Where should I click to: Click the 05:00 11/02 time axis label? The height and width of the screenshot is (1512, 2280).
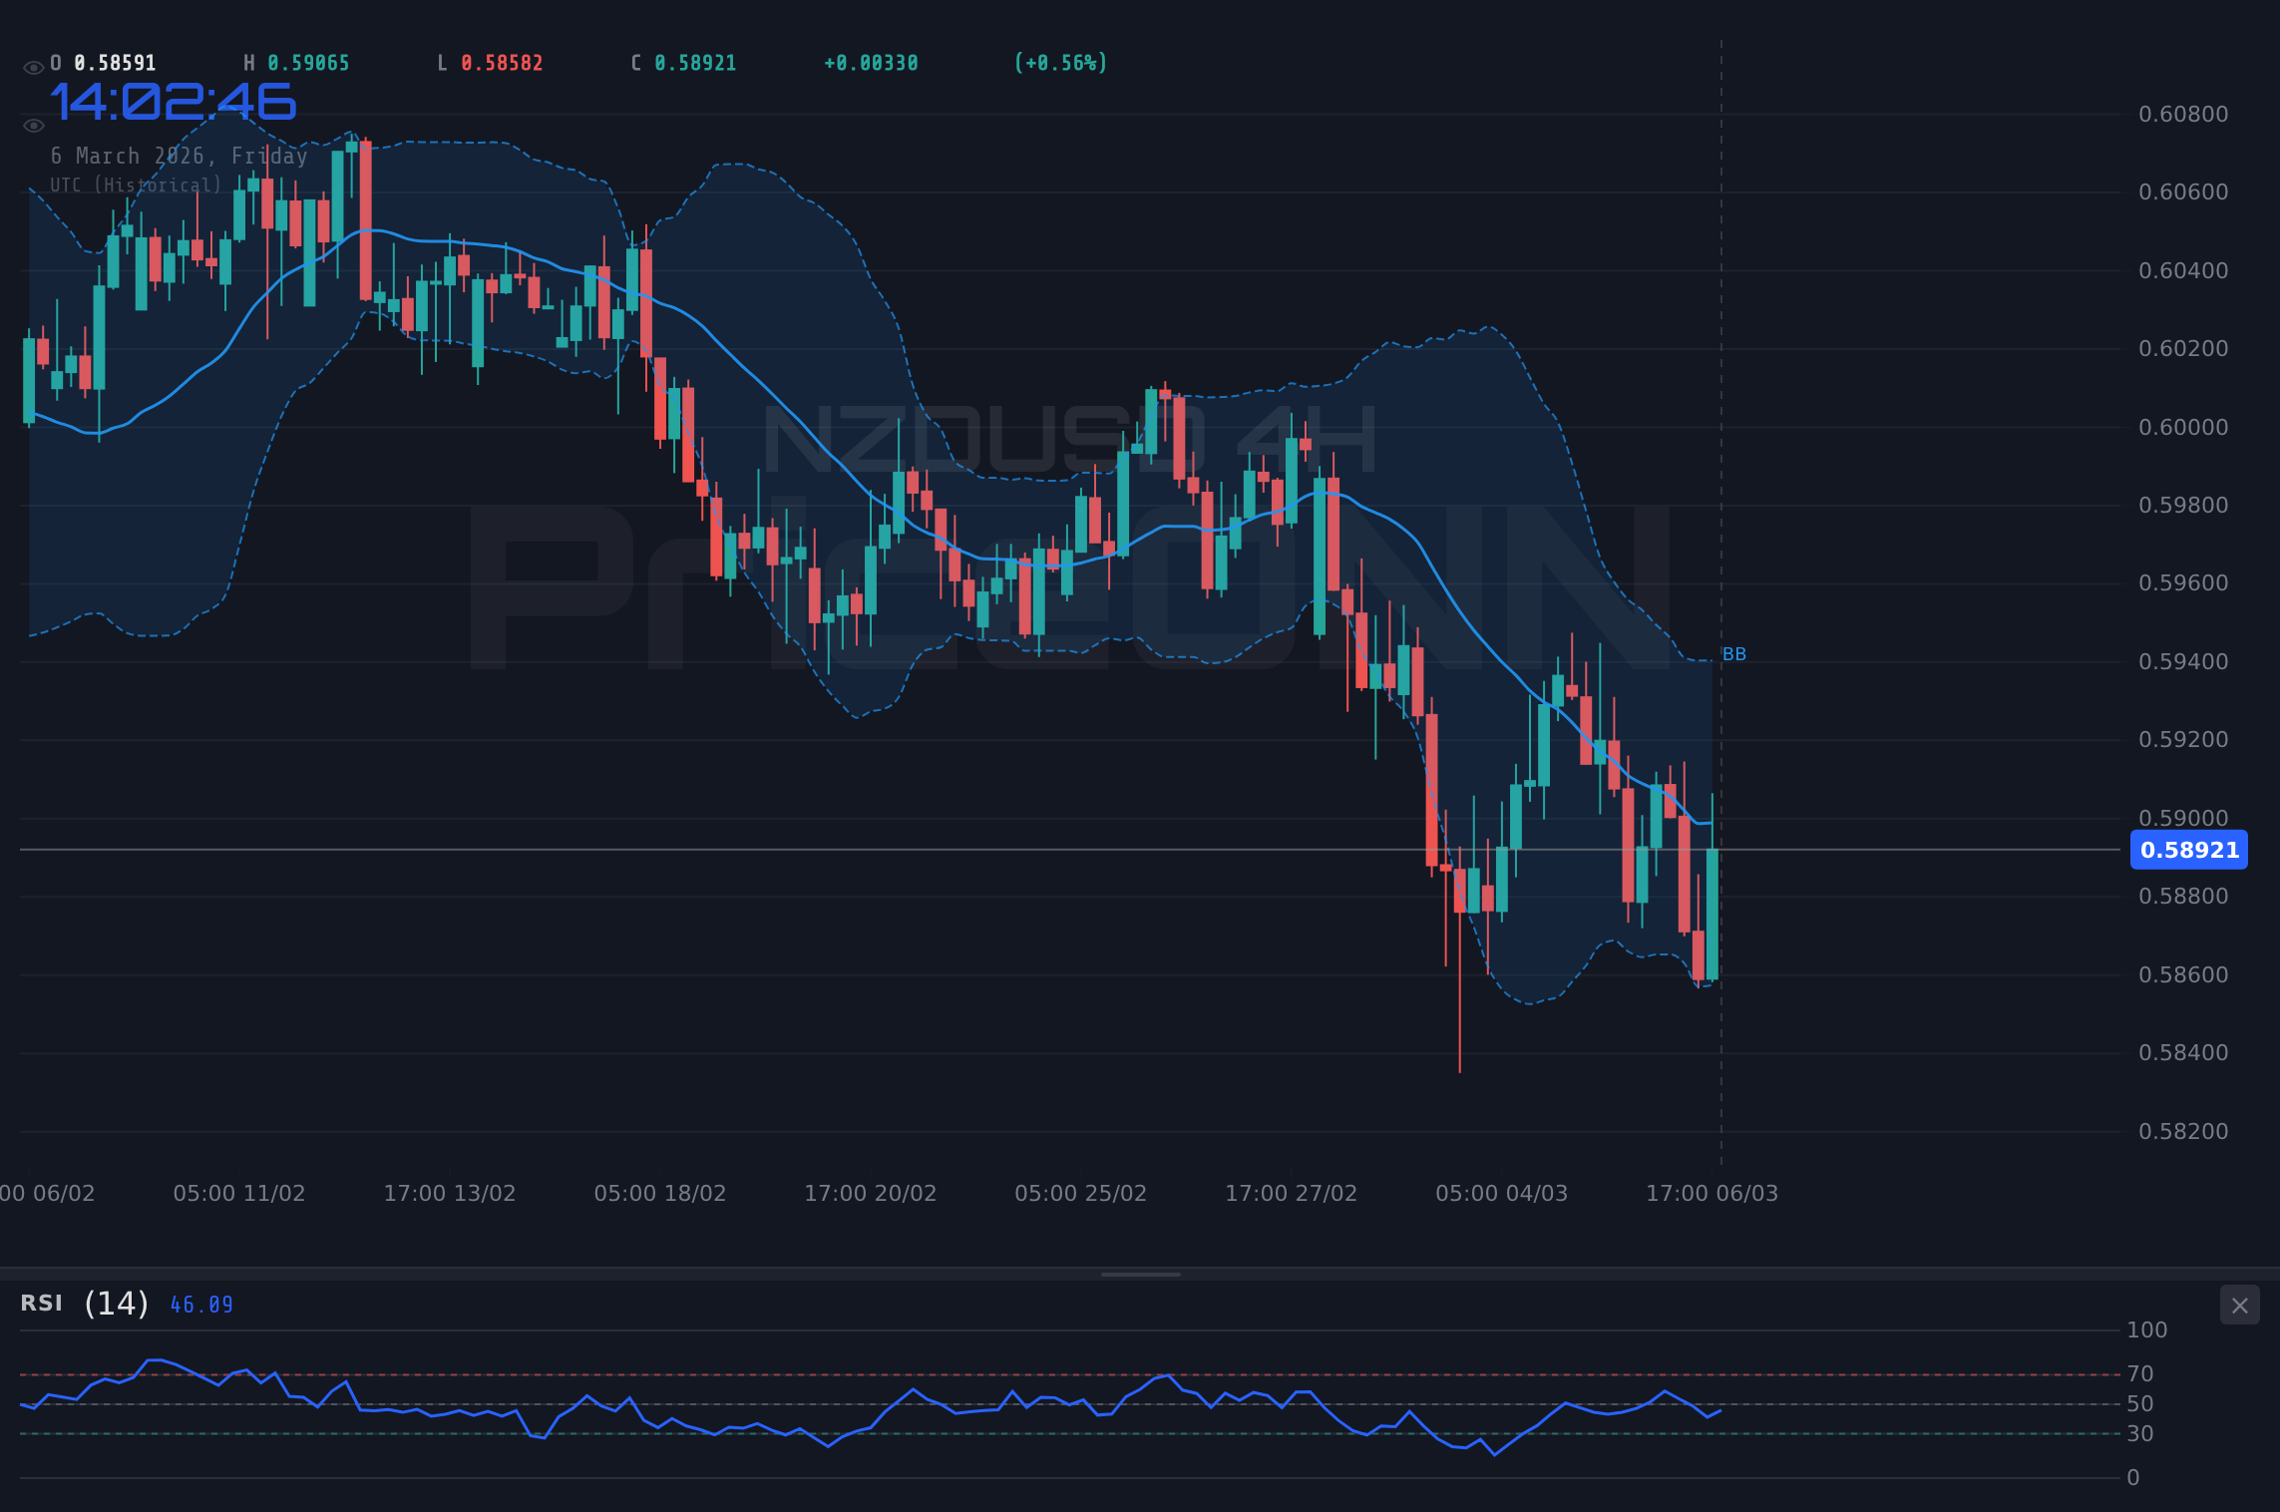click(239, 1193)
